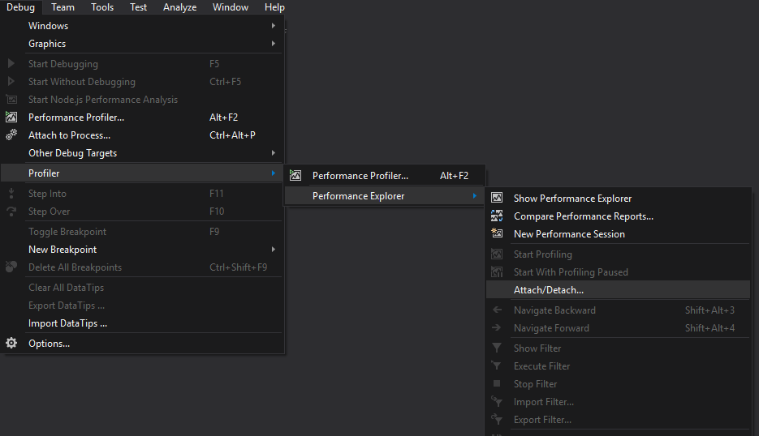
Task: Click the New Breakpoint entry
Action: point(141,250)
